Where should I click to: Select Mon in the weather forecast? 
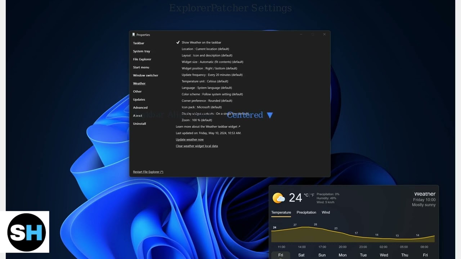(x=343, y=255)
